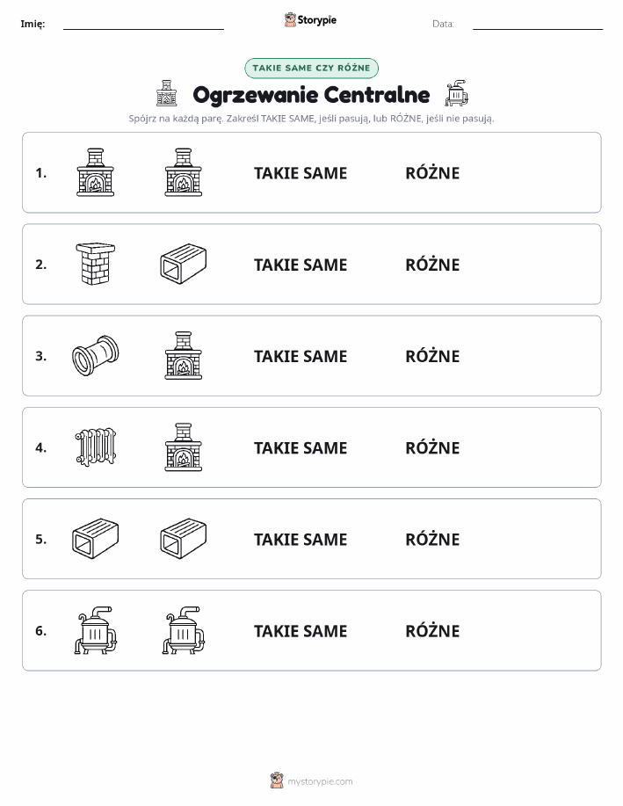The image size is (623, 806).
Task: Click the brick chimney icon in row 2
Action: (95, 264)
